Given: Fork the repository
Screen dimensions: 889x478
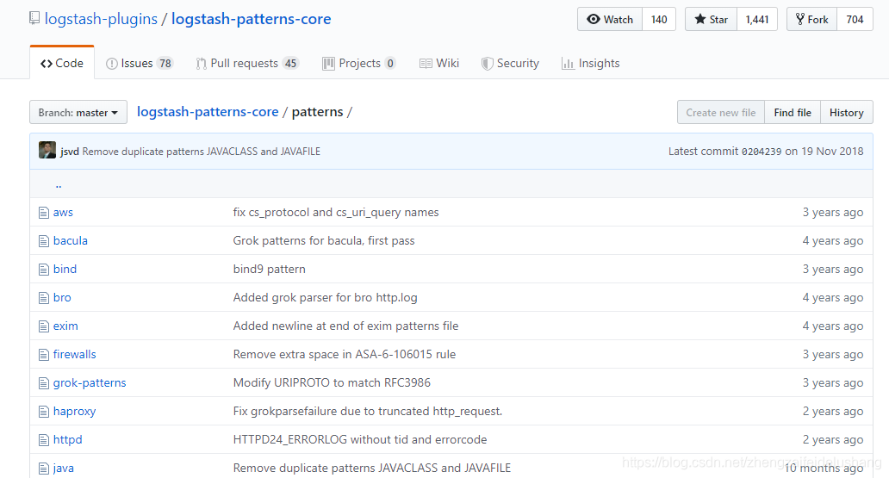Looking at the screenshot, I should (x=811, y=19).
